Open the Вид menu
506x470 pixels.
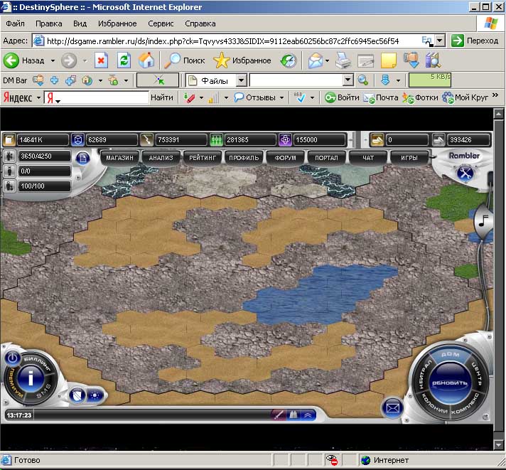(80, 23)
